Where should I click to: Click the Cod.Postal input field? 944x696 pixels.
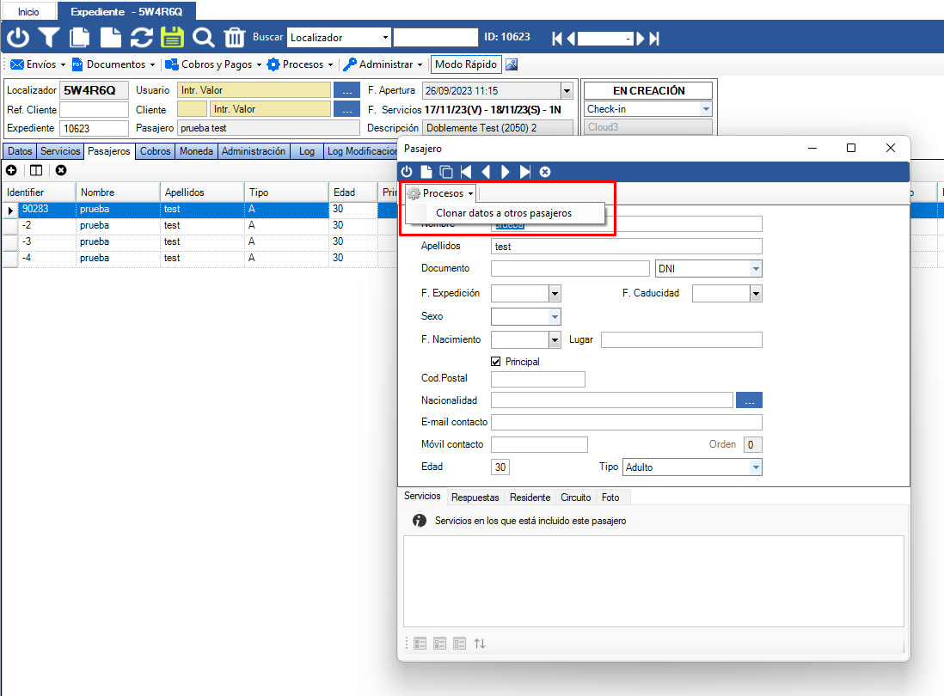tap(538, 379)
